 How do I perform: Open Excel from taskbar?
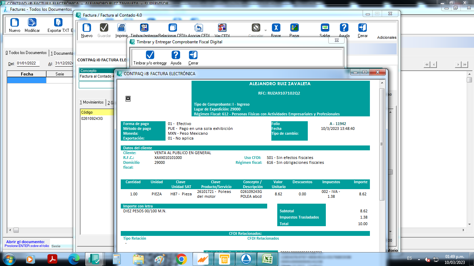click(x=267, y=259)
